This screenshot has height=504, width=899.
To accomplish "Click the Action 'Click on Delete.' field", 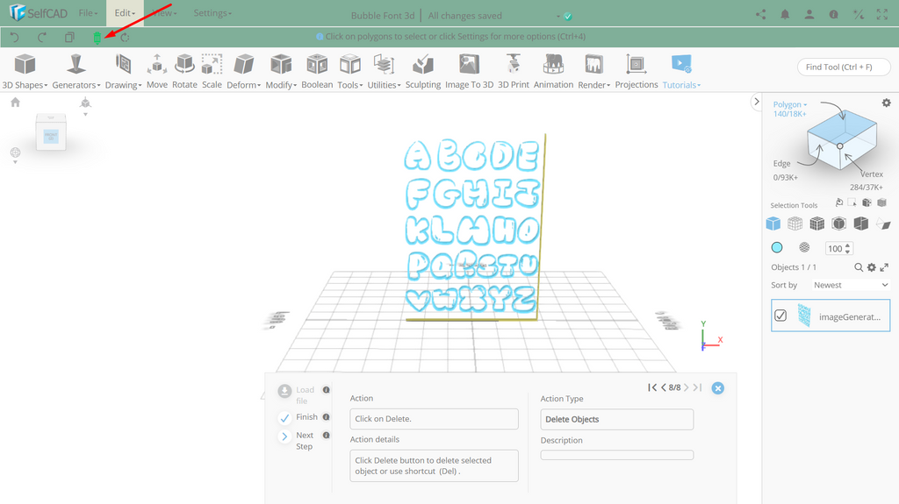I will click(x=434, y=419).
